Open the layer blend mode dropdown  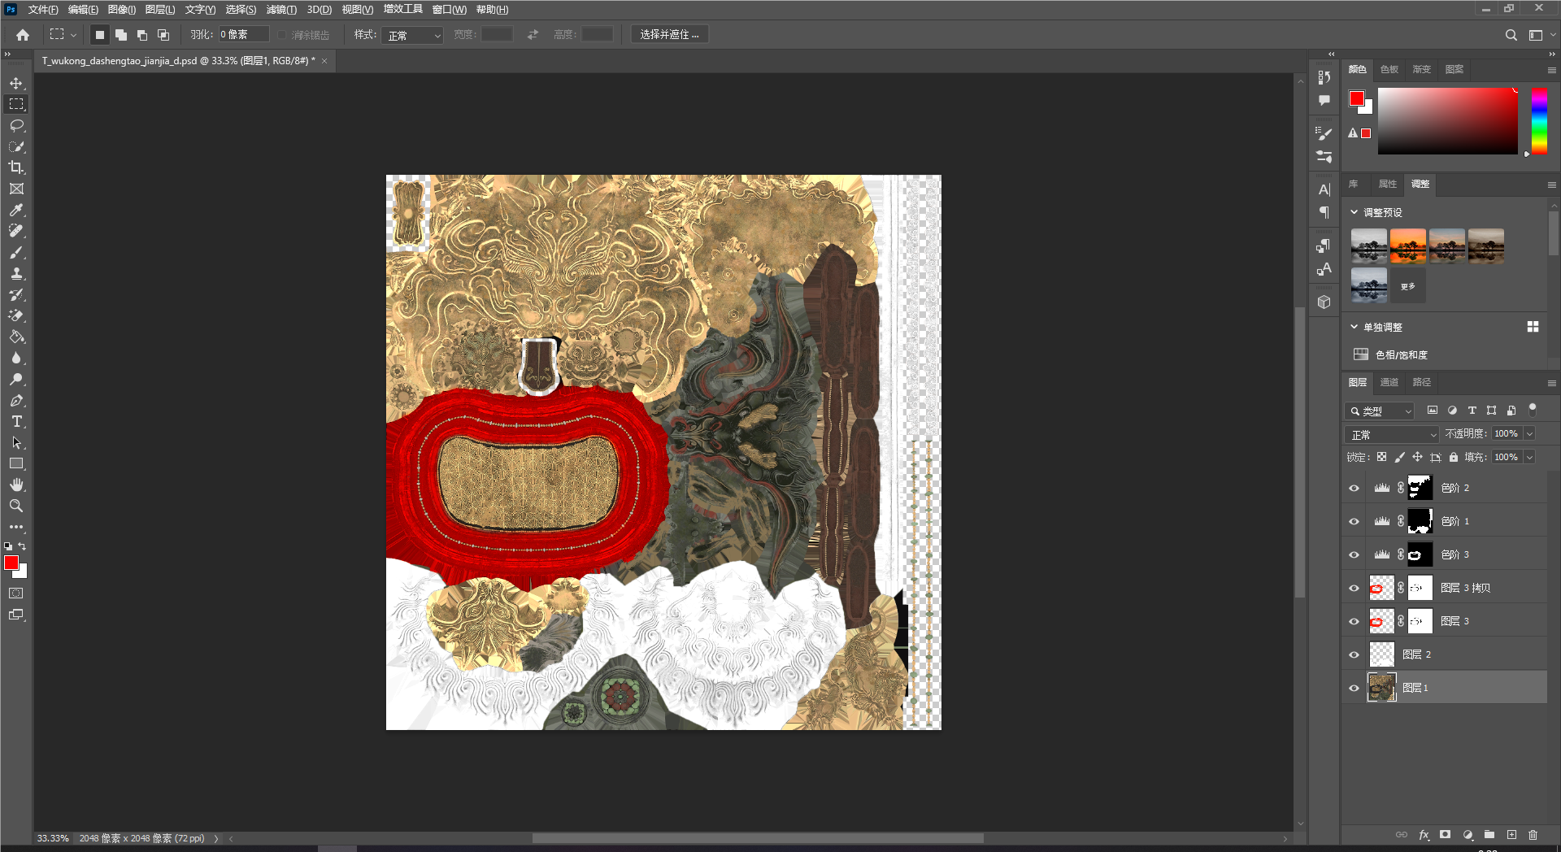click(1392, 435)
